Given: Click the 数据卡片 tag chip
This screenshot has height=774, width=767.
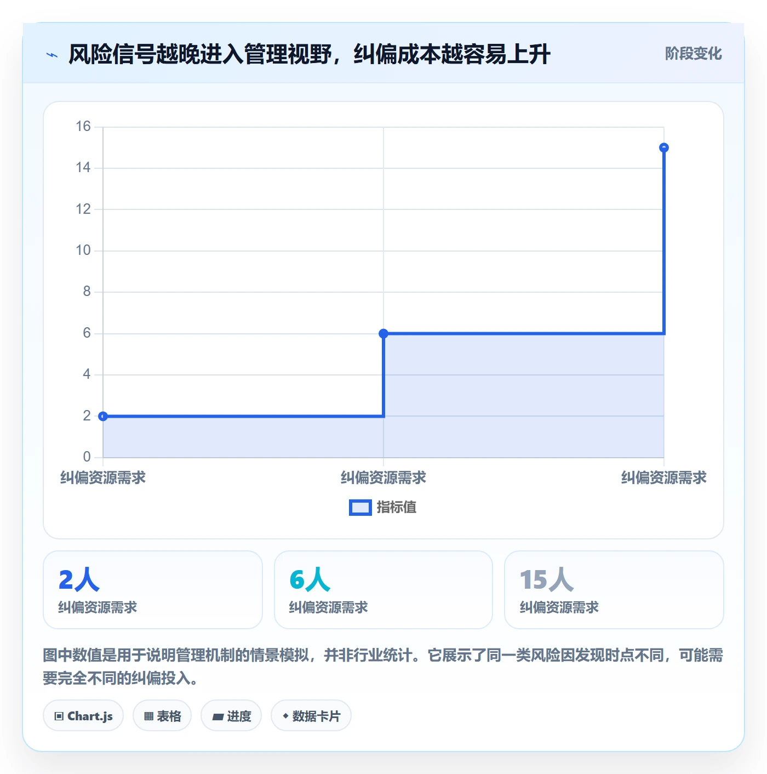Looking at the screenshot, I should [311, 716].
